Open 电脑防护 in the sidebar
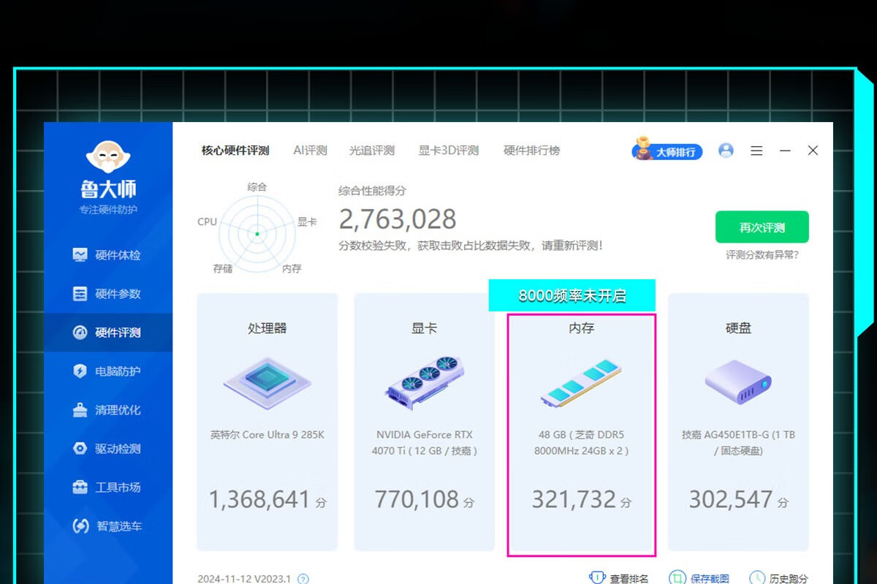Viewport: 877px width, 584px height. [107, 371]
